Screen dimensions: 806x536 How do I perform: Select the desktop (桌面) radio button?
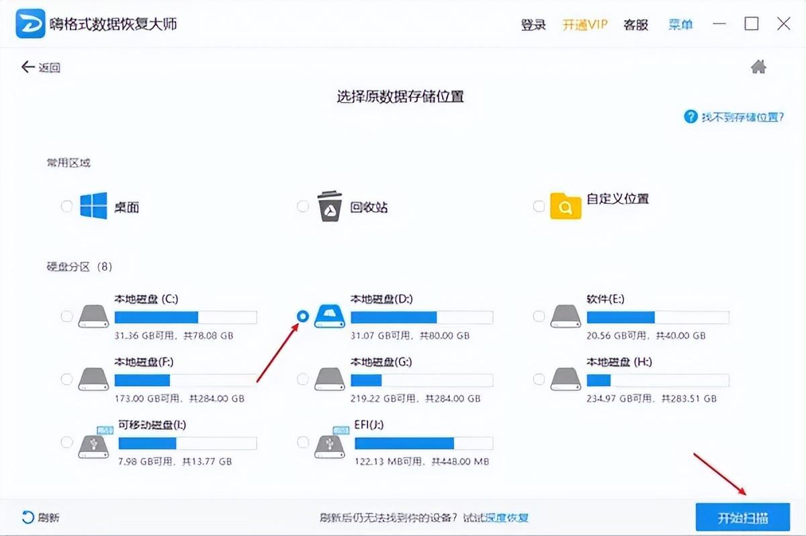(66, 206)
